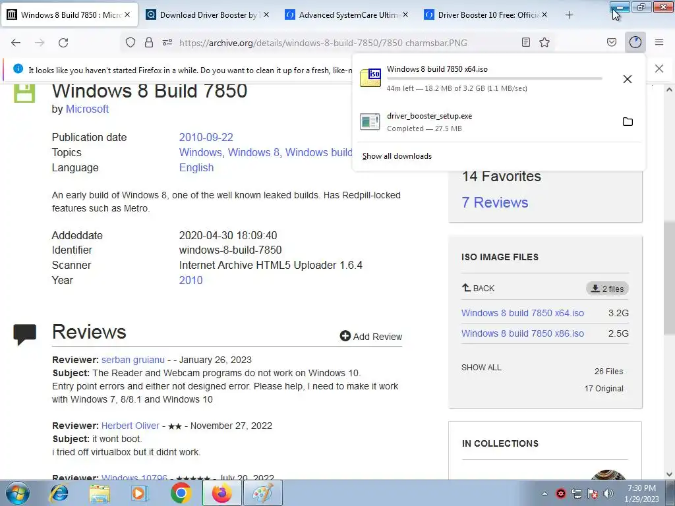The height and width of the screenshot is (506, 675).
Task: Open the year 2010 link
Action: click(191, 280)
